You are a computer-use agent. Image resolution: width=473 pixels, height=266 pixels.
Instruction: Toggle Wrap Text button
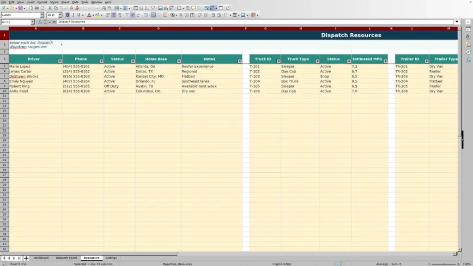click(x=146, y=15)
